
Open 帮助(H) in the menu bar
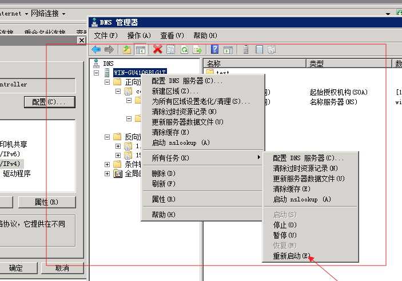click(x=205, y=35)
